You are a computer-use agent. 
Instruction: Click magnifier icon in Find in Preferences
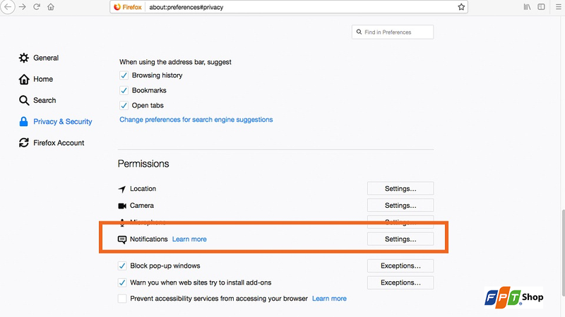click(x=359, y=32)
